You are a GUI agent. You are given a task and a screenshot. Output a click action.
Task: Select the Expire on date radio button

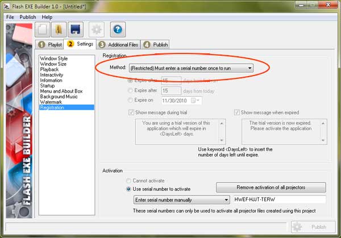(x=130, y=100)
